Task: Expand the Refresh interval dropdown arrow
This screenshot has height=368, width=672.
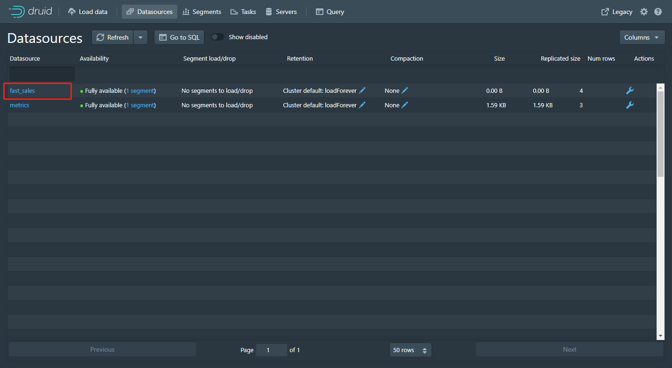Action: coord(140,37)
